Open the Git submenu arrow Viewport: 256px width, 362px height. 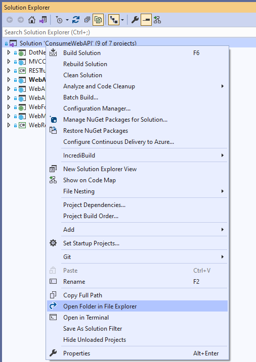coord(222,256)
